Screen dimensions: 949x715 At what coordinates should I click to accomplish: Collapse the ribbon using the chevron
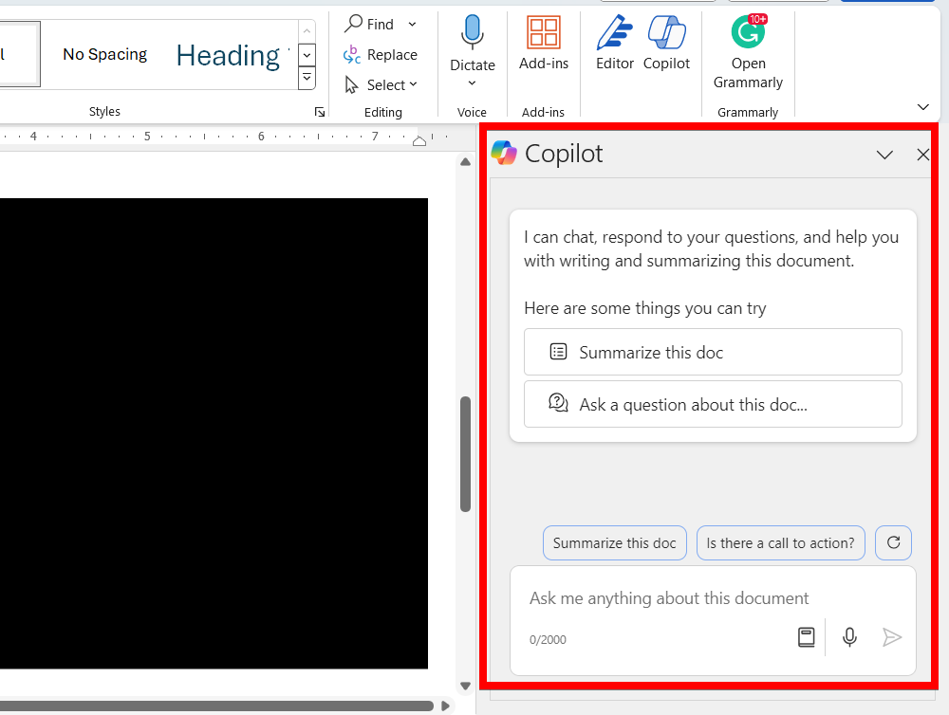(x=923, y=107)
